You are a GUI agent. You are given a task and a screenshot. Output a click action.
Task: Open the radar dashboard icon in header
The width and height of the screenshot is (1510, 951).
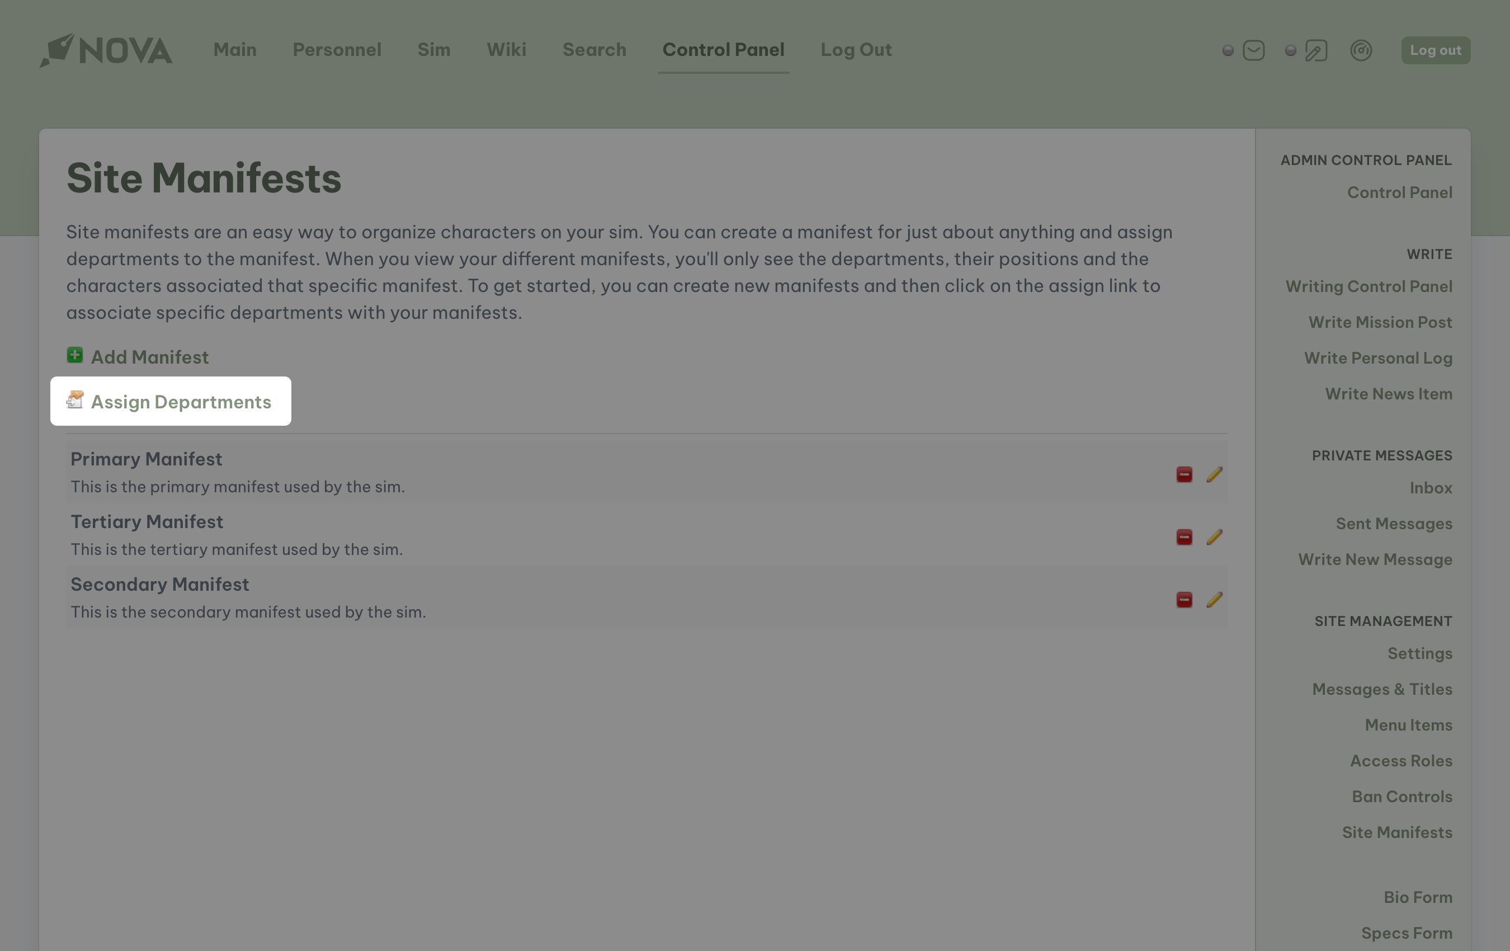[x=1361, y=50]
